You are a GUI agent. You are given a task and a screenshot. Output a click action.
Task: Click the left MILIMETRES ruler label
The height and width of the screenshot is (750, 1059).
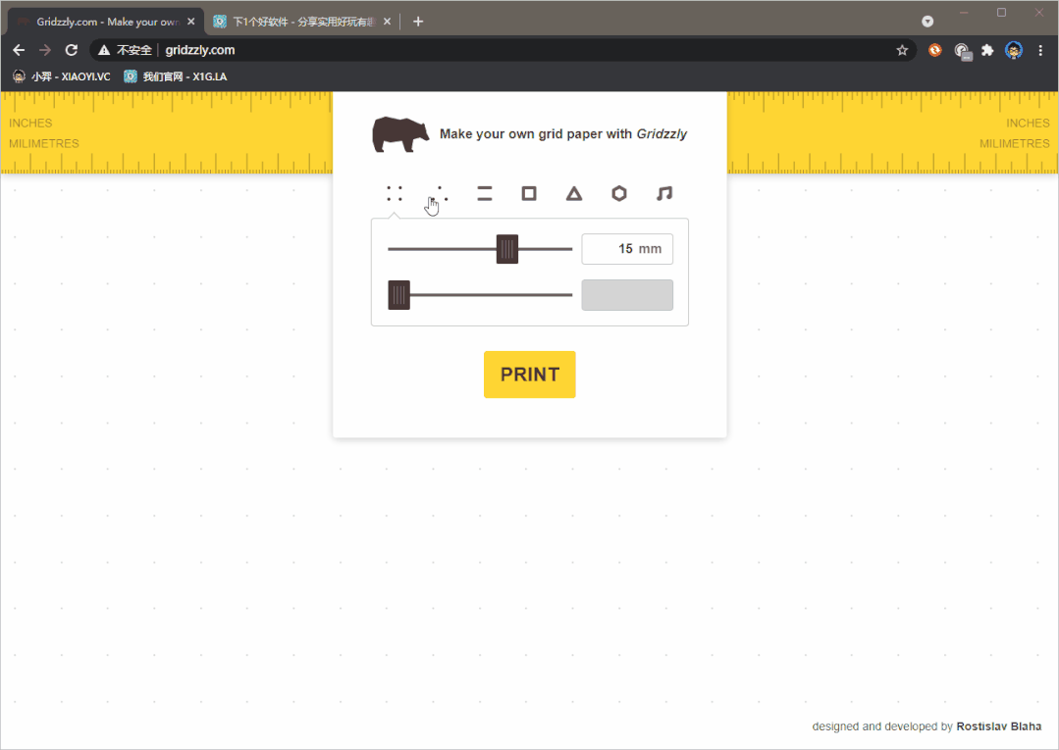pyautogui.click(x=44, y=144)
